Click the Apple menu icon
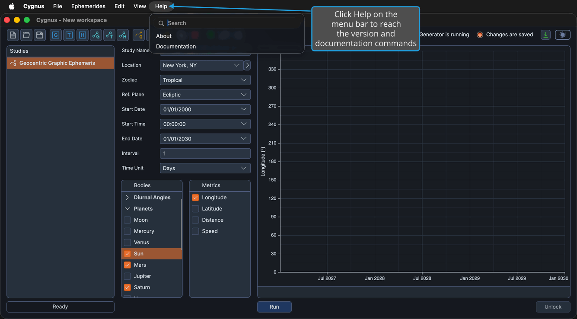577x319 pixels. tap(12, 6)
